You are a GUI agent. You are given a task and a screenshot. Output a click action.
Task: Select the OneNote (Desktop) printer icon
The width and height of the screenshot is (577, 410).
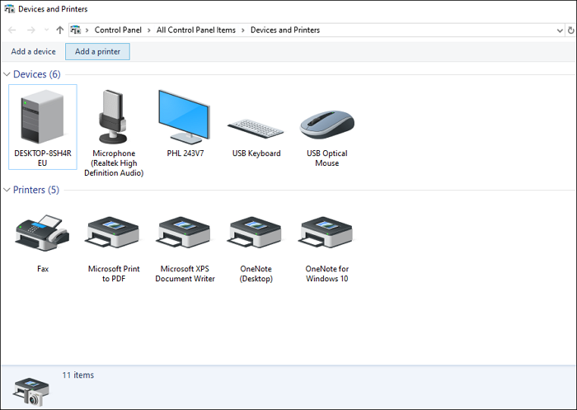tap(256, 233)
